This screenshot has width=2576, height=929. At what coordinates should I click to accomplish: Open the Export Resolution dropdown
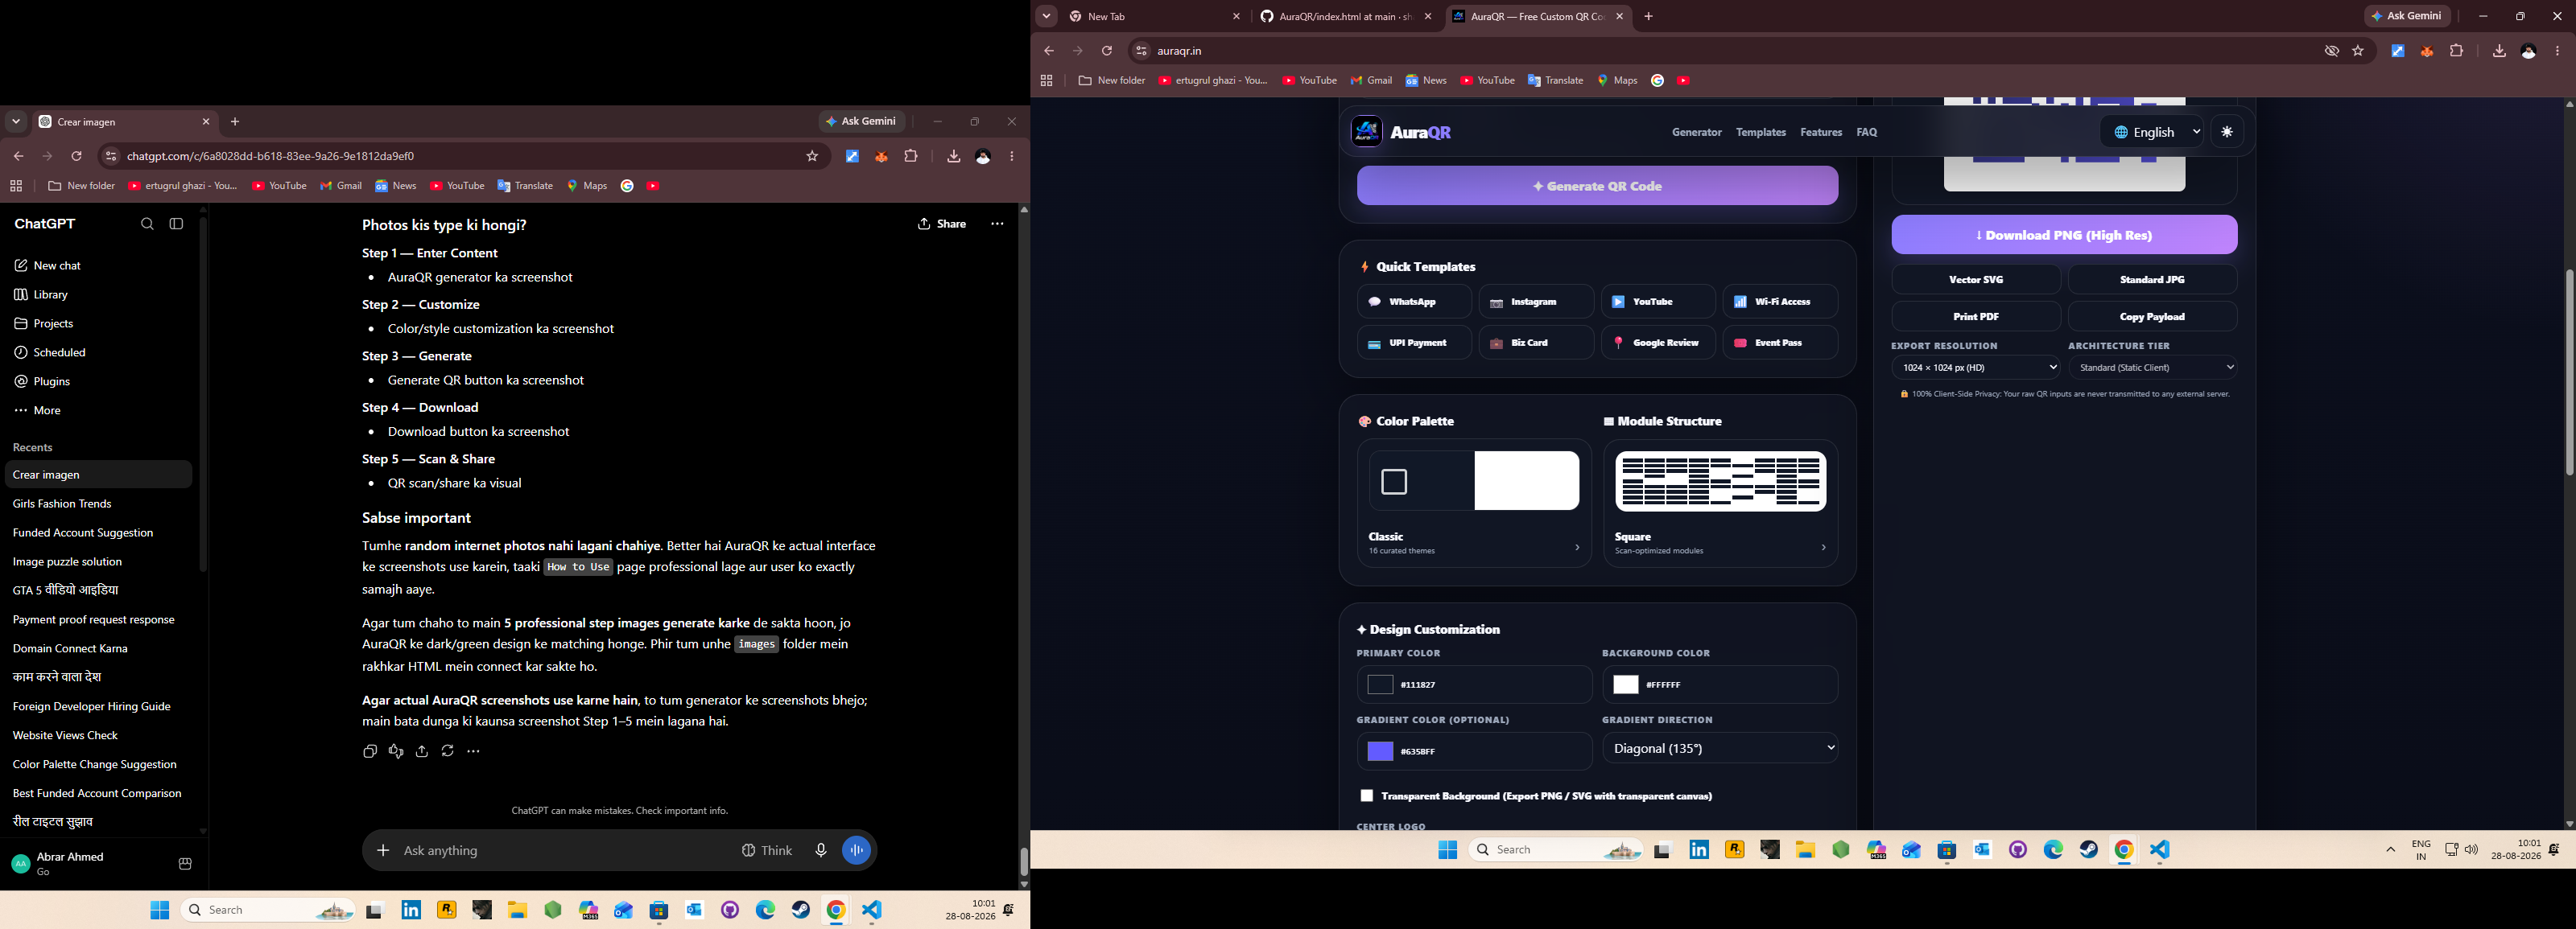point(1976,368)
